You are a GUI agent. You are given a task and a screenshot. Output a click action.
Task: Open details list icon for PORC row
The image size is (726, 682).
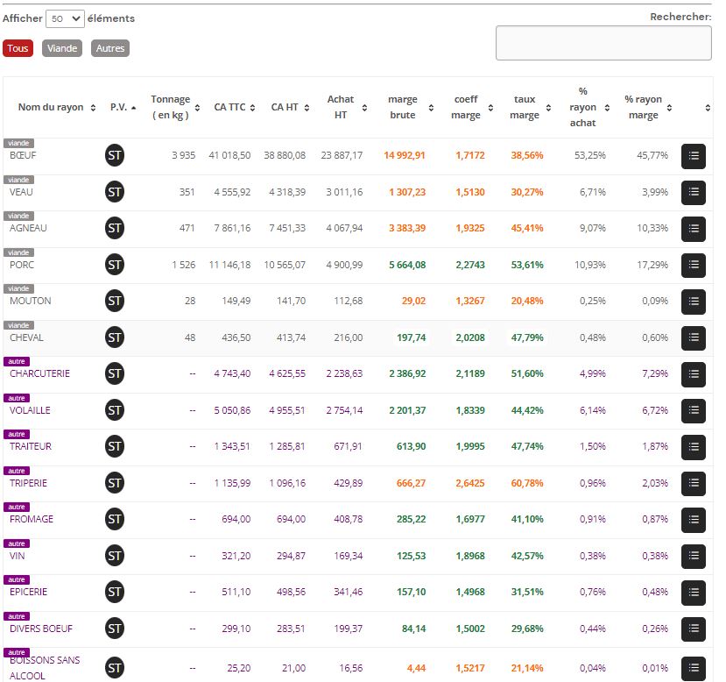pyautogui.click(x=693, y=266)
